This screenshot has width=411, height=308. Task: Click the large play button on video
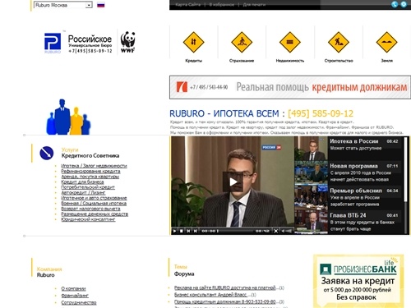(x=233, y=182)
